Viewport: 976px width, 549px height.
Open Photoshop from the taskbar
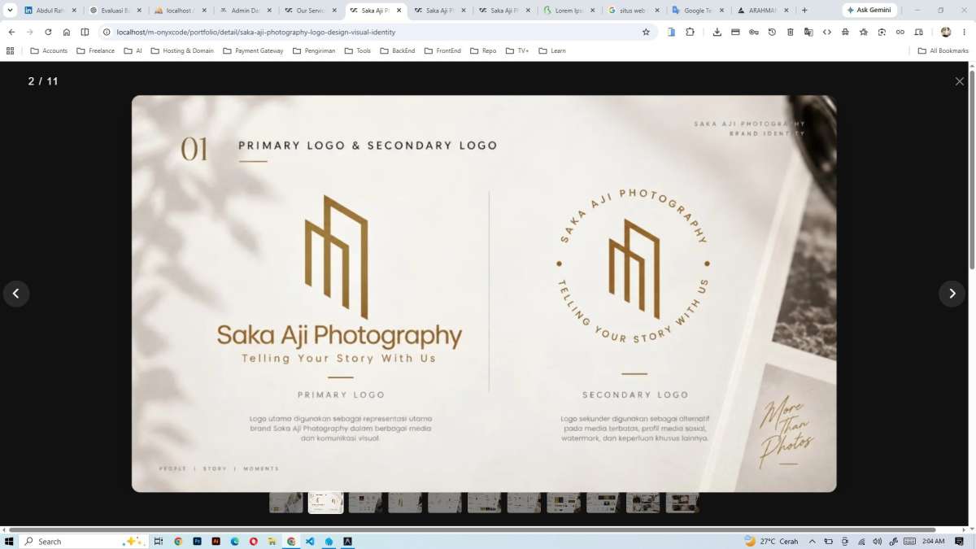pos(197,541)
